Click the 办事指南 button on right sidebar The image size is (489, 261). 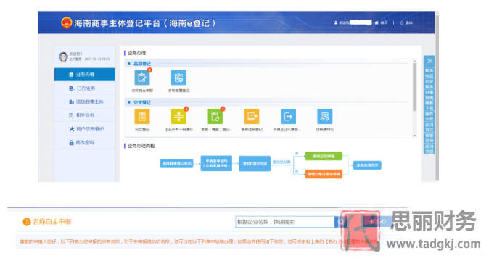coord(429,95)
